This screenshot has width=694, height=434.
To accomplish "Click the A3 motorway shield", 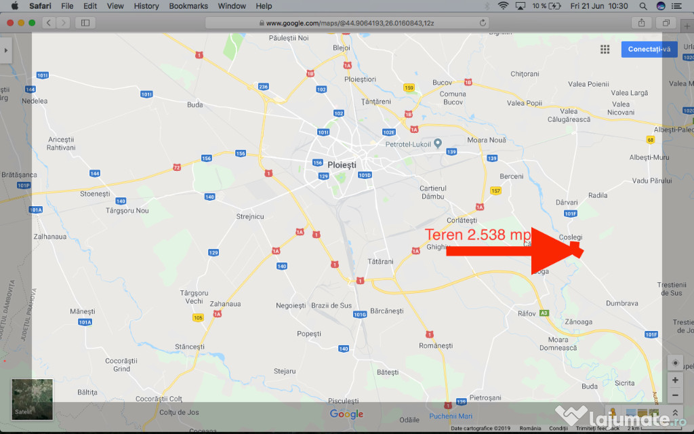I will [x=544, y=313].
